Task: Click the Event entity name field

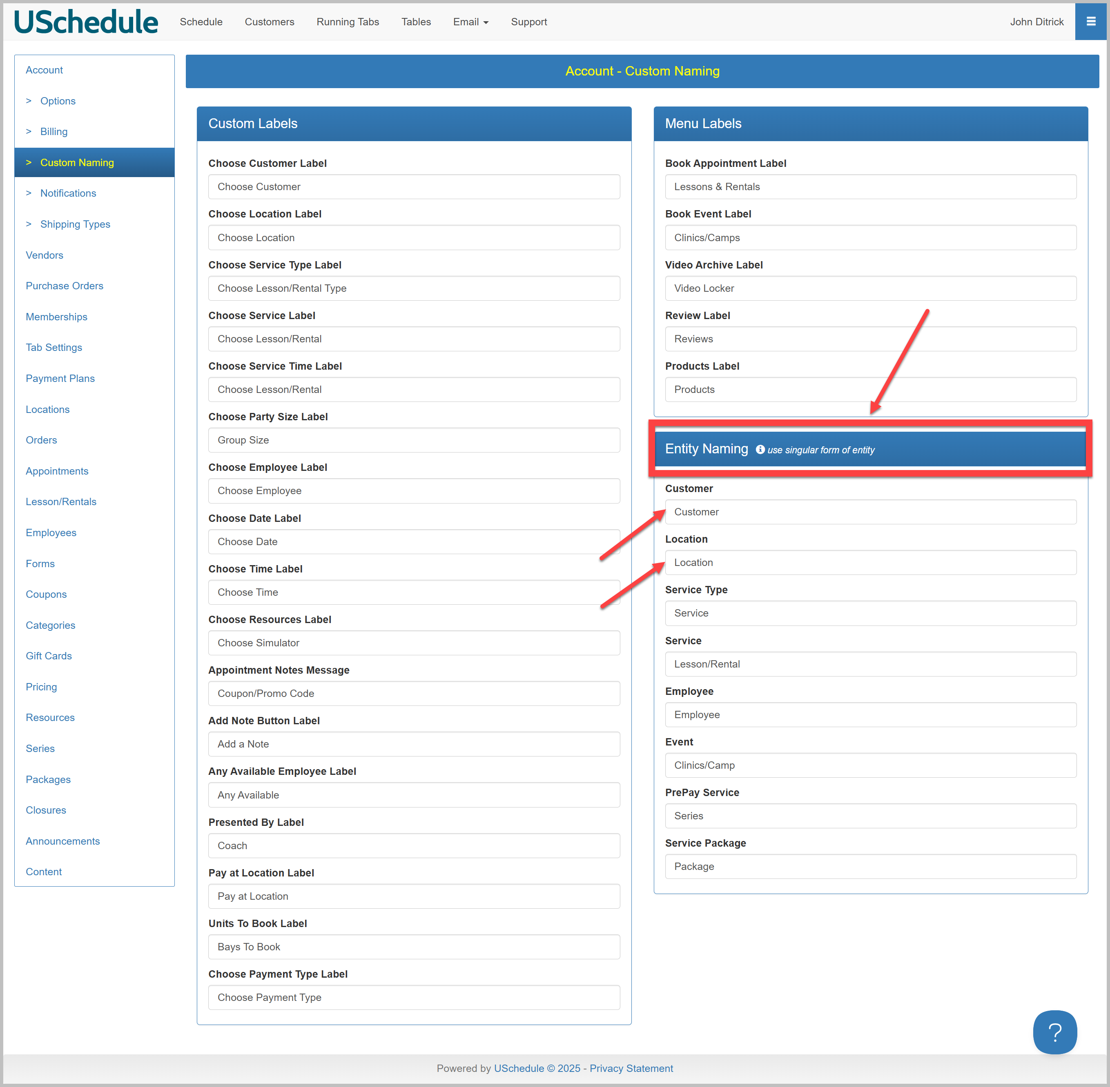Action: click(870, 765)
